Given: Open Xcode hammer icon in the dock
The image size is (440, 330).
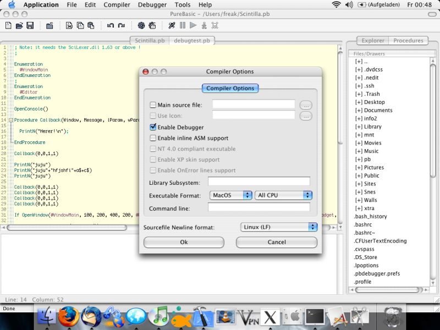Looking at the screenshot, I should coord(203,317).
